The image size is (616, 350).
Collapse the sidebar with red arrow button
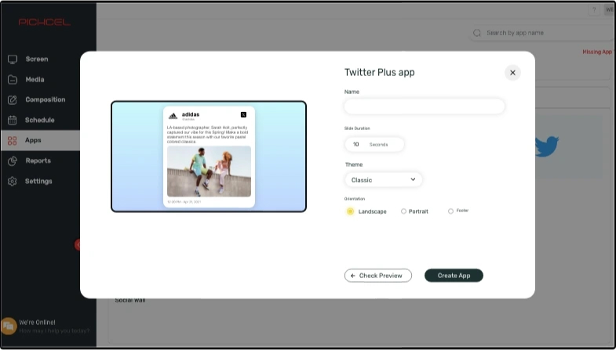(x=78, y=245)
